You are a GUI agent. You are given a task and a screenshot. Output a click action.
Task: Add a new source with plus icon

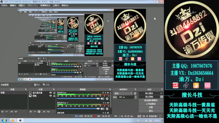(31, 112)
